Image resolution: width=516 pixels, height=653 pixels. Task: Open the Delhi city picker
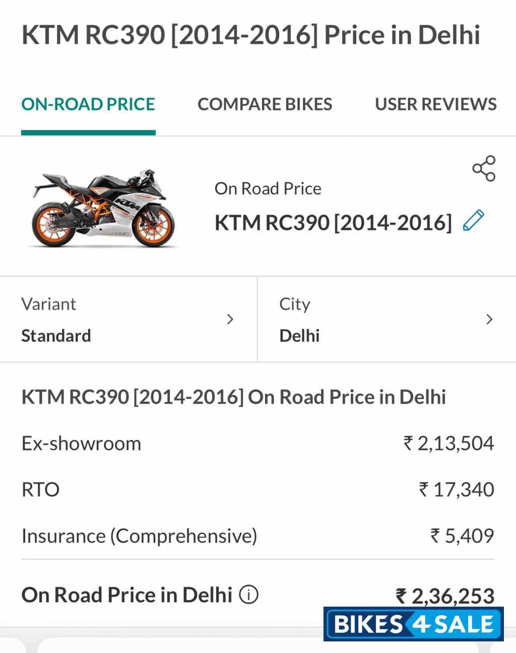pyautogui.click(x=299, y=336)
